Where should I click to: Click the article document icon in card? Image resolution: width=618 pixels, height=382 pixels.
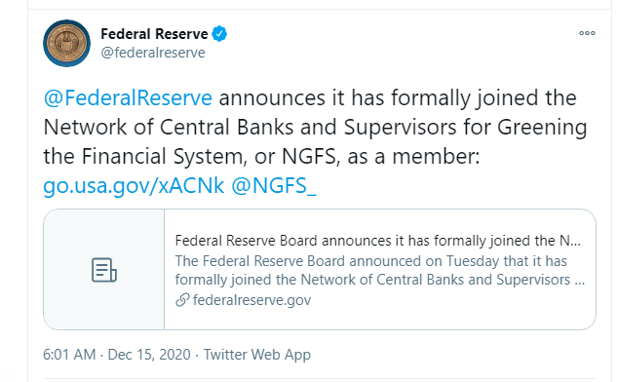click(x=104, y=270)
